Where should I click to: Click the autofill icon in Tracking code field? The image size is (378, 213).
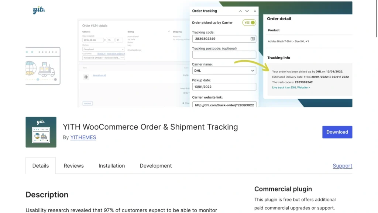(252, 39)
